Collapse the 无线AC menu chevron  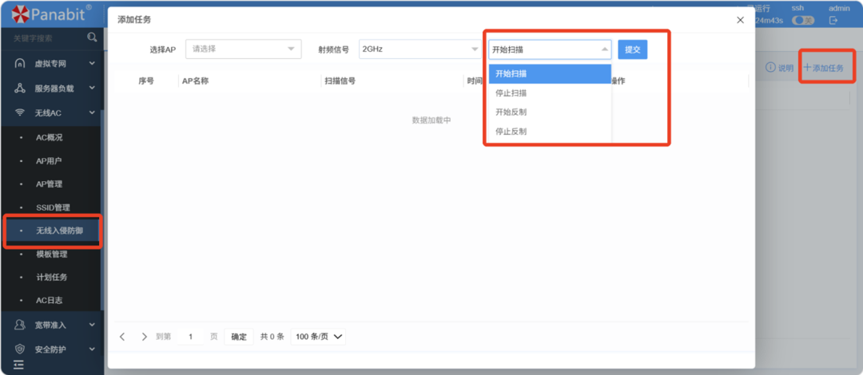pos(92,112)
